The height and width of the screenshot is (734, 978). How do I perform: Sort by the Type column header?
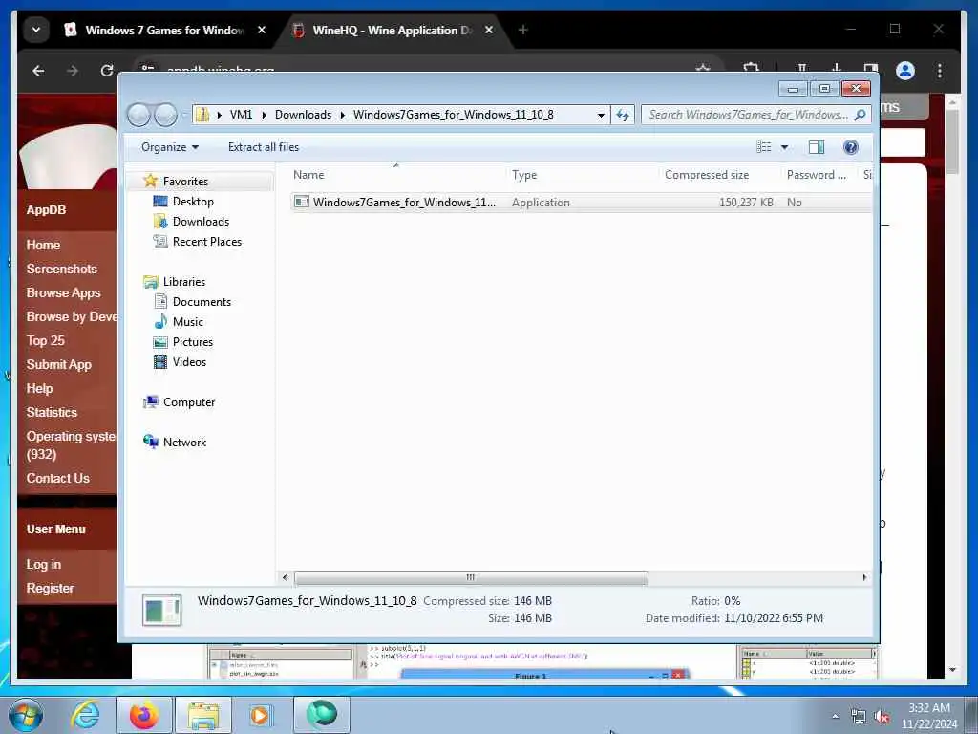524,175
